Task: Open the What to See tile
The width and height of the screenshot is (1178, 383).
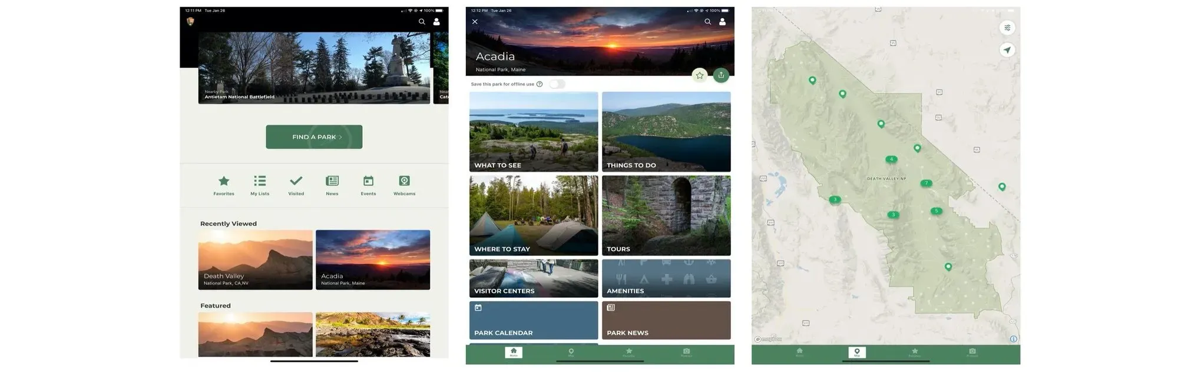Action: tap(534, 132)
